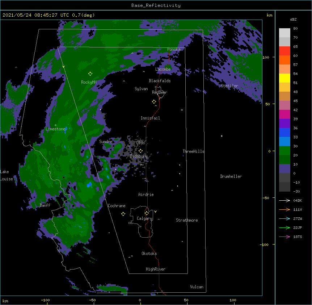312x305 pixels.
Task: Select the yellow diamond marker above RockyMH
Action: 90,74
